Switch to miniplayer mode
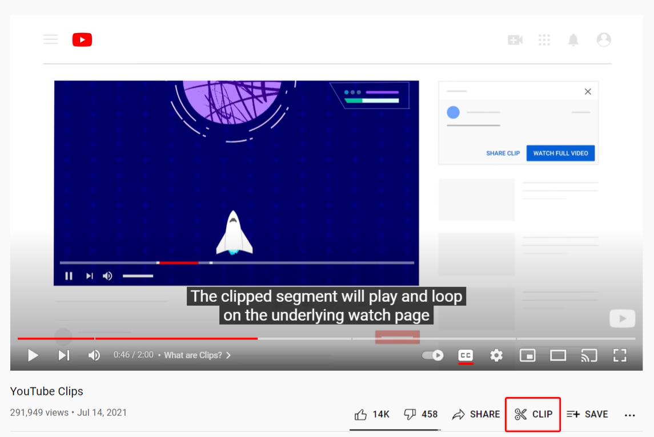Viewport: 654px width, 437px height. click(527, 355)
